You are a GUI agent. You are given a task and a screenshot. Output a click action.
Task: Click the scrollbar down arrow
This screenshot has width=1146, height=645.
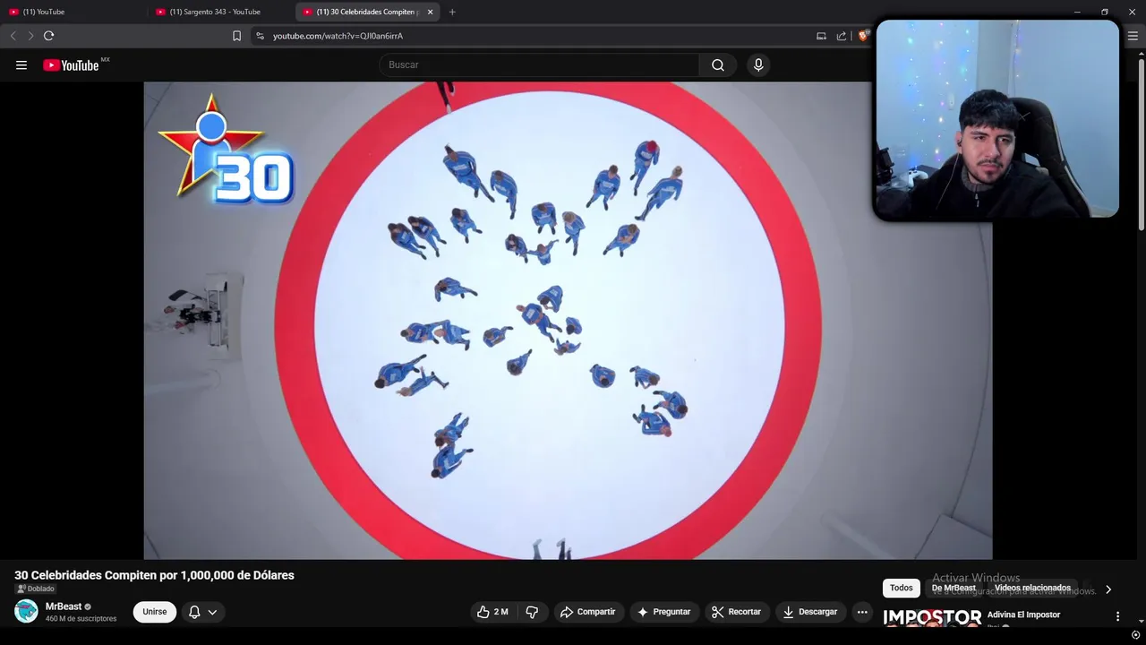[x=1141, y=621]
